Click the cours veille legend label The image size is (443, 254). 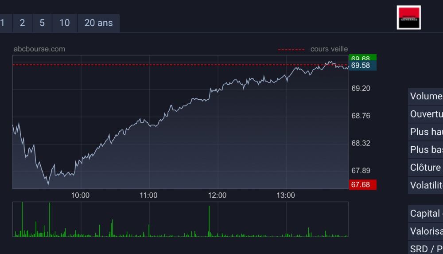coord(329,49)
